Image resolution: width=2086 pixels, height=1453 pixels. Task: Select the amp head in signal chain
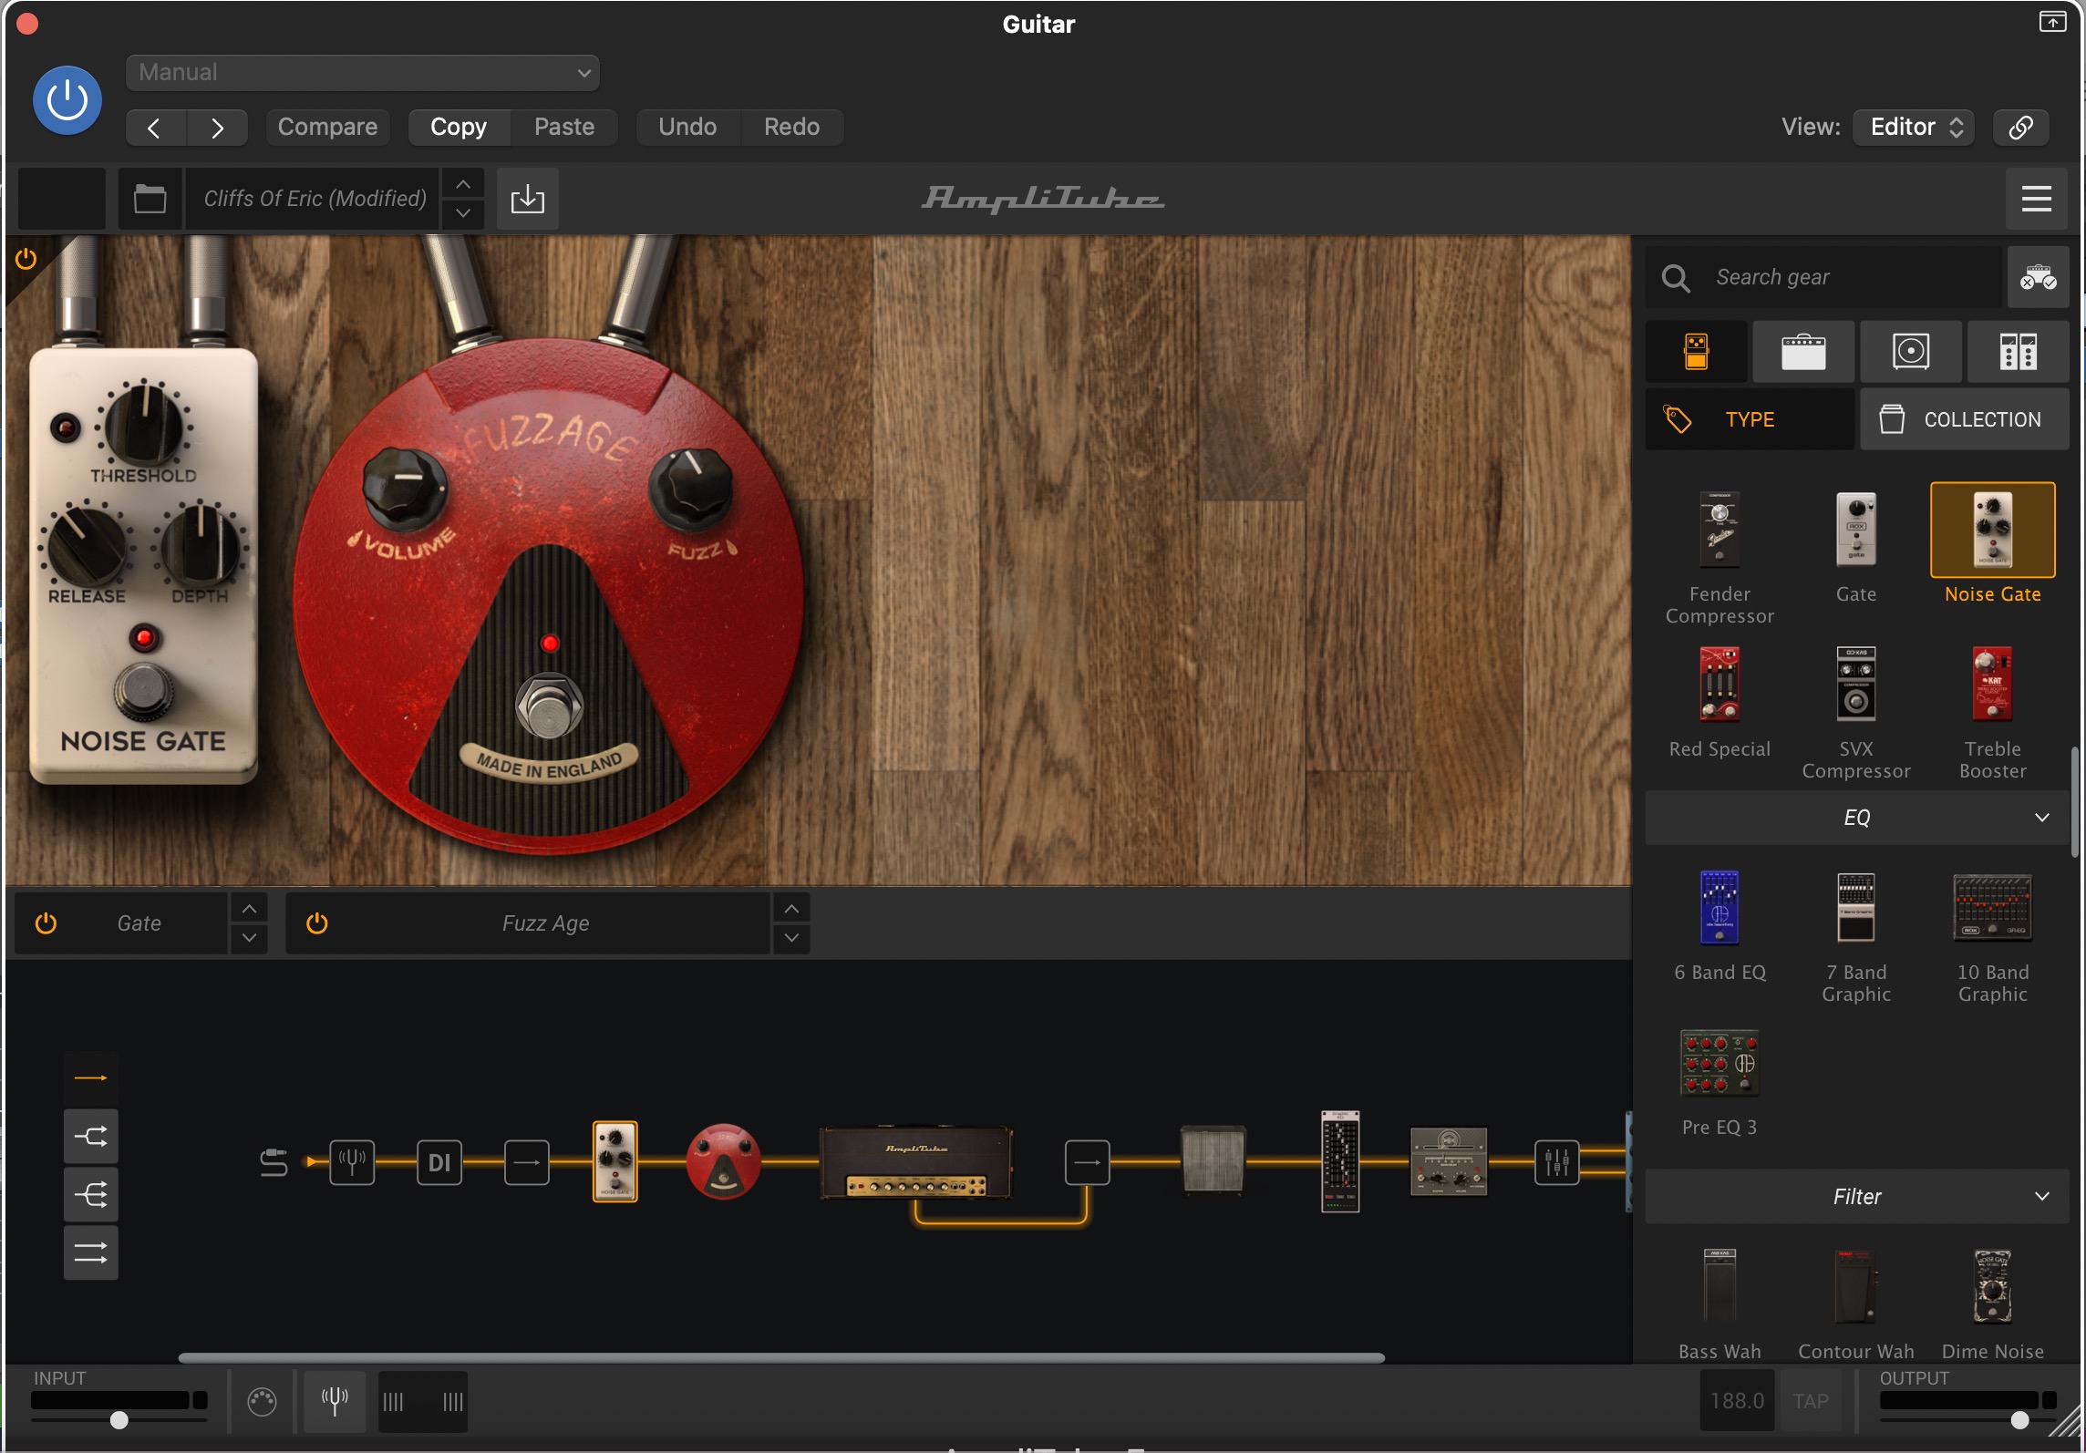[916, 1162]
